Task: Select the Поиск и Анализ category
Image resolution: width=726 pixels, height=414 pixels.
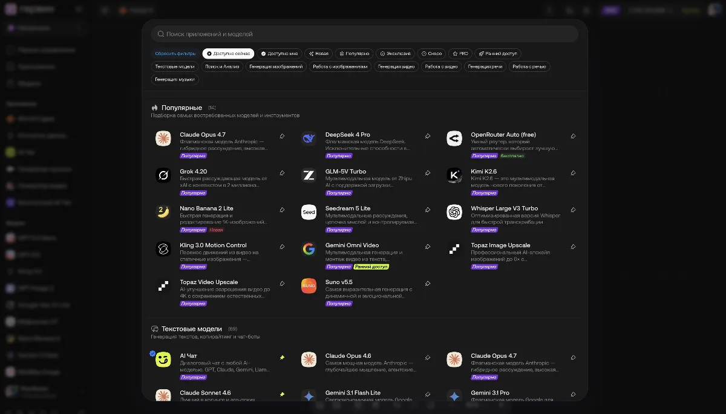Action: (x=223, y=66)
